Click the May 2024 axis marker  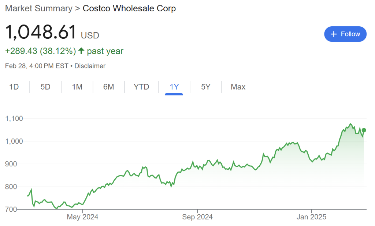coord(82,217)
